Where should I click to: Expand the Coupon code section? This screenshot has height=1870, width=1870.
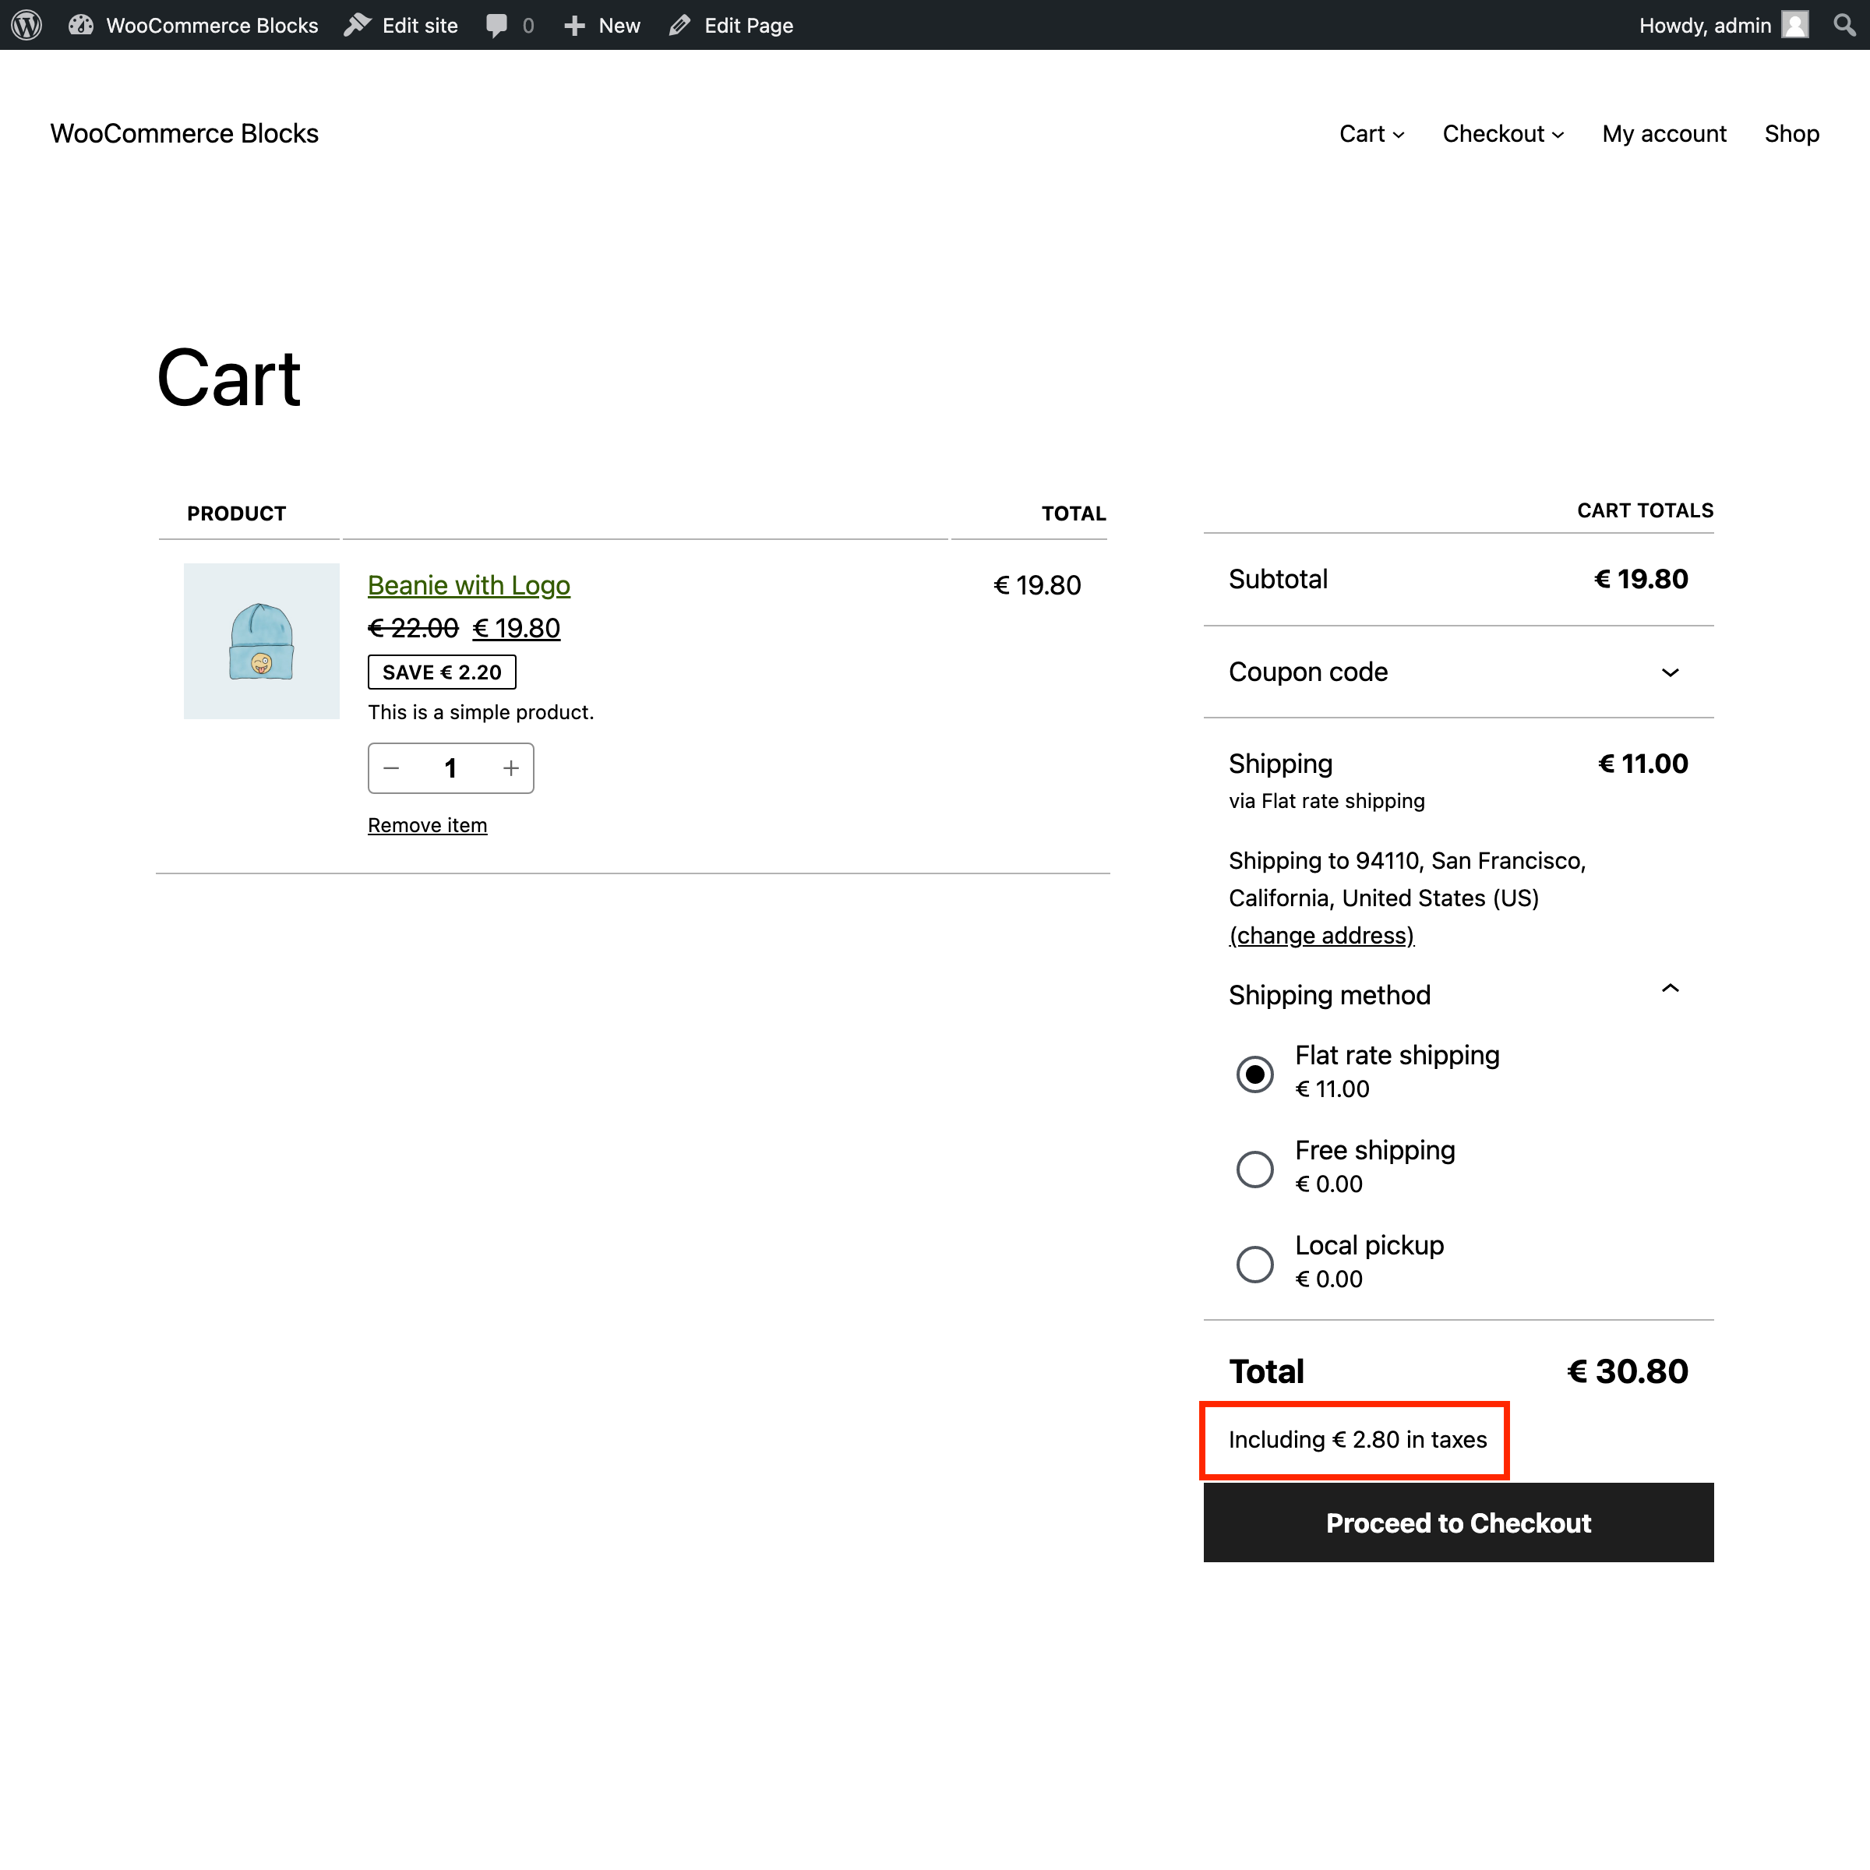[1670, 672]
